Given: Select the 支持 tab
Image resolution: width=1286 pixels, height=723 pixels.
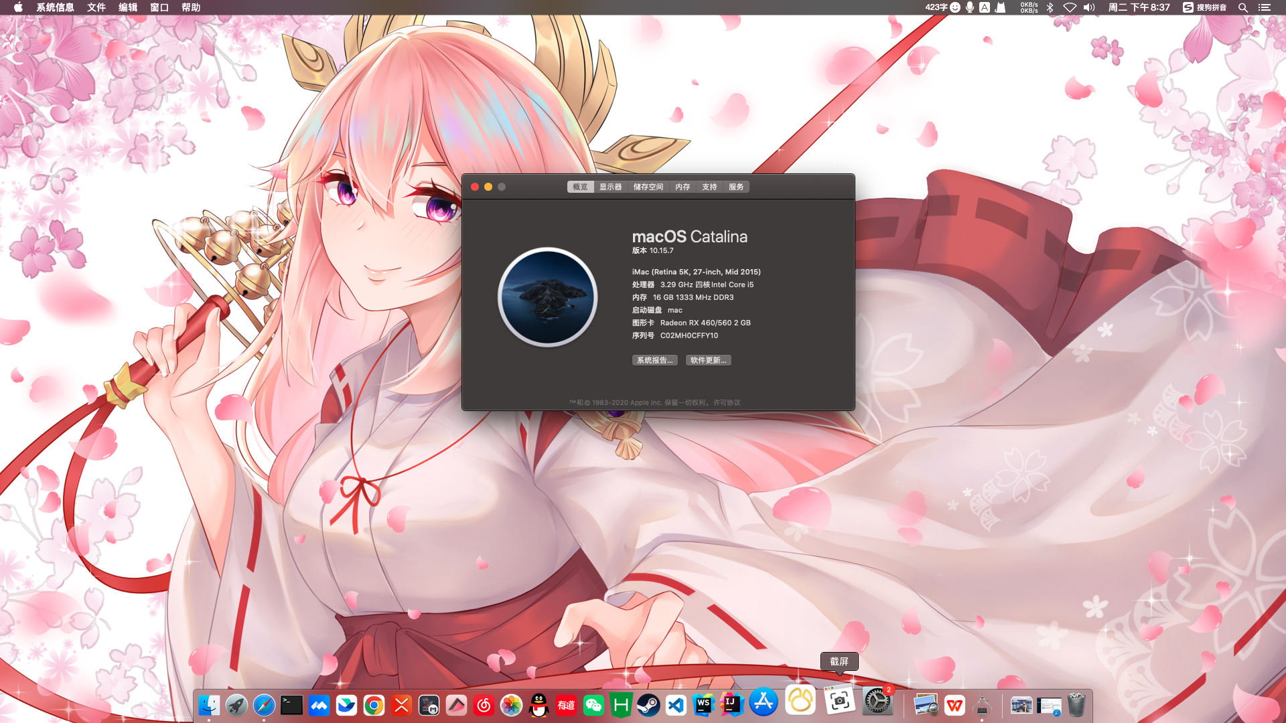Looking at the screenshot, I should (709, 187).
